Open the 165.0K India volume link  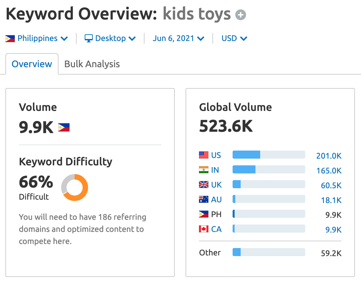coord(329,170)
